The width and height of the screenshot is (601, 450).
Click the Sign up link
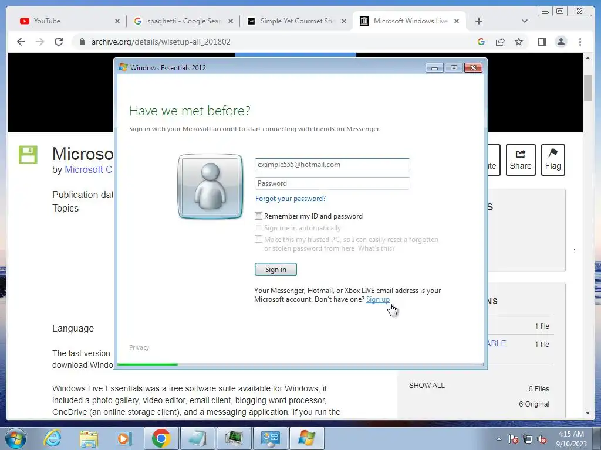click(x=378, y=299)
